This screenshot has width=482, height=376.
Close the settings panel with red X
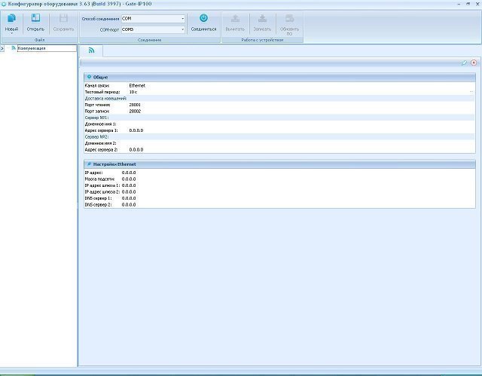(474, 63)
